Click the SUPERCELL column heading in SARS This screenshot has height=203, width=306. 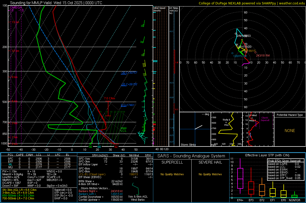click(172, 162)
